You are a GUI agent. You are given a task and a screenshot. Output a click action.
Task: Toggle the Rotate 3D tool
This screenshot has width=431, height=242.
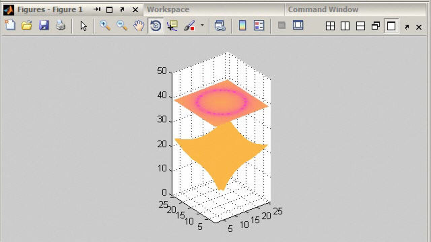tap(156, 26)
